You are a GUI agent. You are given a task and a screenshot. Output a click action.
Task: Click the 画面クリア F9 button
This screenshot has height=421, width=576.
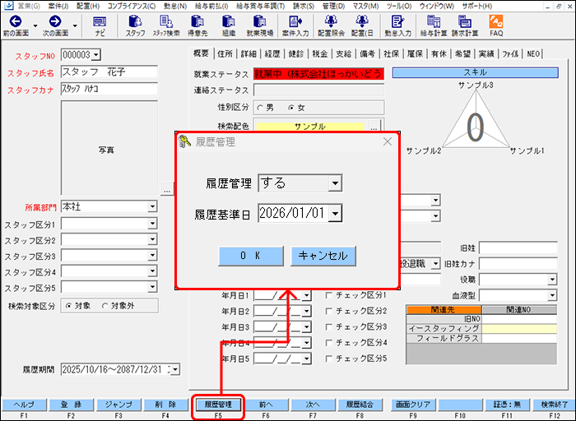click(x=413, y=405)
